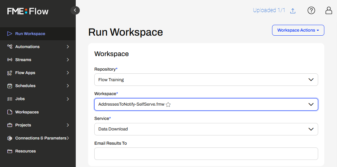Image resolution: width=337 pixels, height=167 pixels.
Task: Expand the Streams submenu chevron
Action: coord(68,60)
